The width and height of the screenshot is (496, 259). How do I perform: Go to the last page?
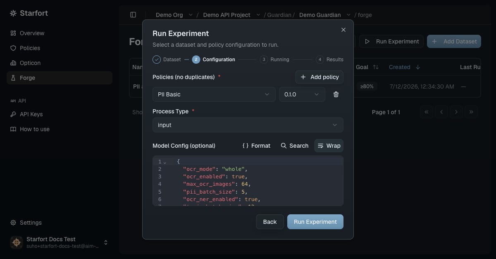coord(471,112)
